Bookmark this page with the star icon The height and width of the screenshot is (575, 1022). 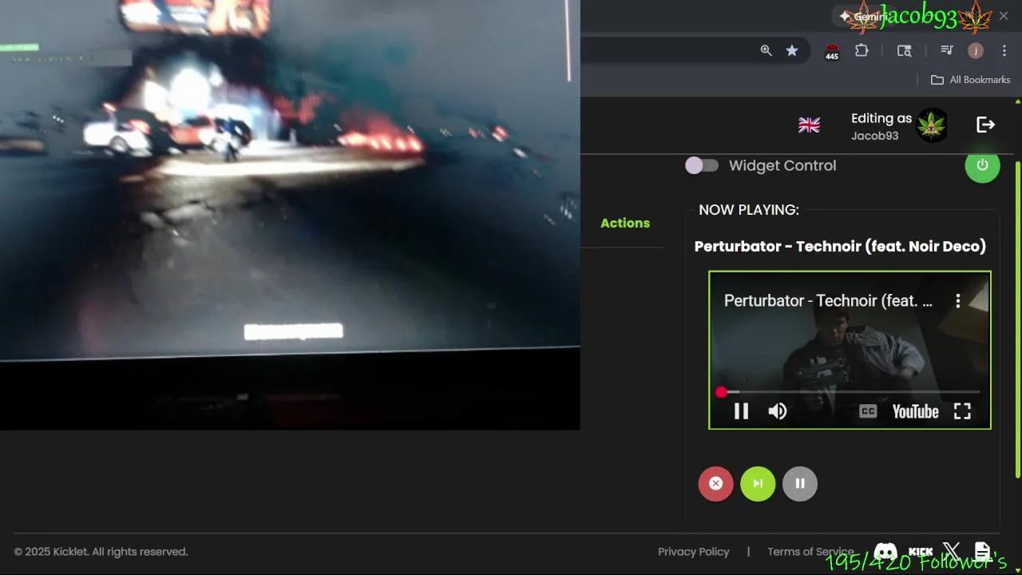coord(792,50)
